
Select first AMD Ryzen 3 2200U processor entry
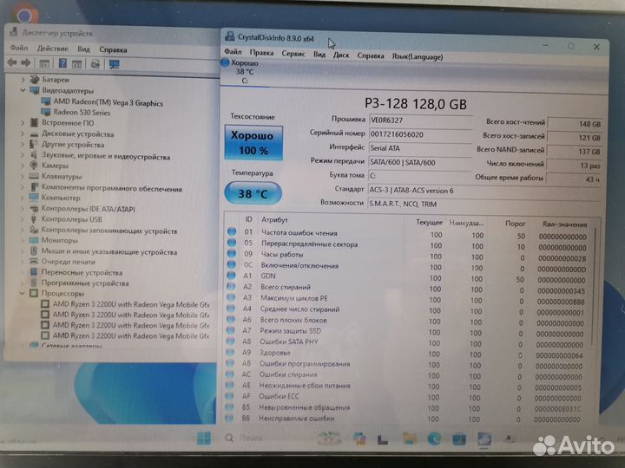tap(131, 304)
